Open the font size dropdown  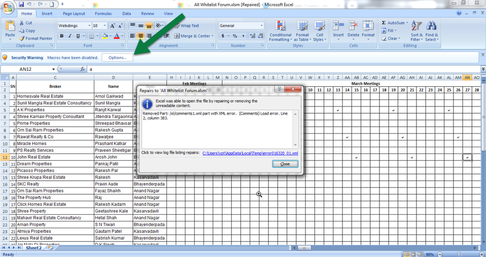[x=105, y=26]
